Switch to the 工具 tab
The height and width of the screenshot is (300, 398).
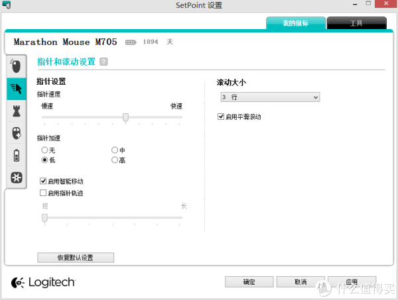(x=357, y=23)
